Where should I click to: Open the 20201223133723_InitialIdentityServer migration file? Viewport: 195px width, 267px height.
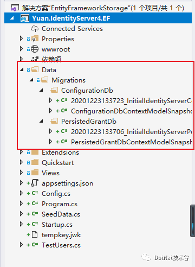[x=131, y=101]
